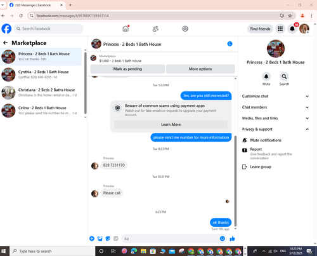Open File Explorer from the taskbar
The width and height of the screenshot is (317, 256).
(143, 251)
